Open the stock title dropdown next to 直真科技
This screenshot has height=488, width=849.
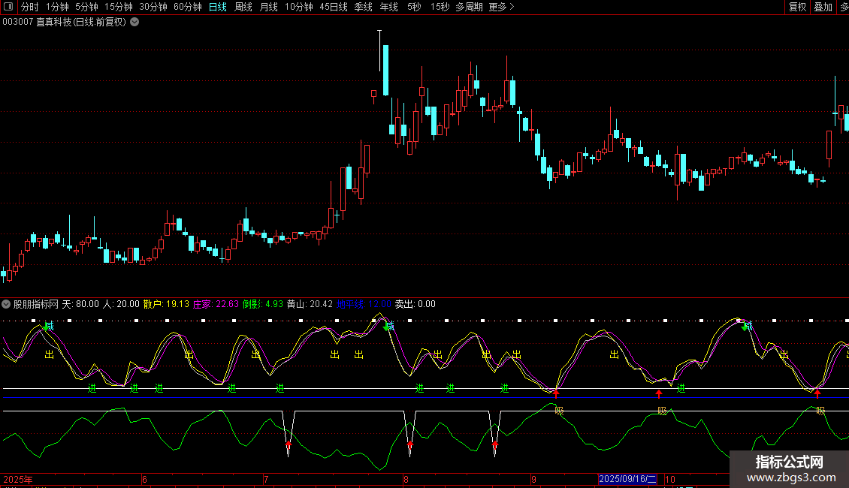[x=134, y=22]
